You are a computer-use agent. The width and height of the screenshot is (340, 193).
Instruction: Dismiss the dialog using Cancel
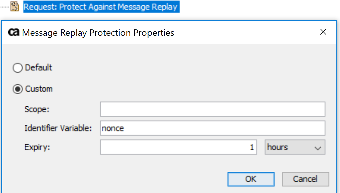[305, 179]
